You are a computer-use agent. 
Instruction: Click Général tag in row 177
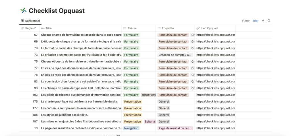164,108
